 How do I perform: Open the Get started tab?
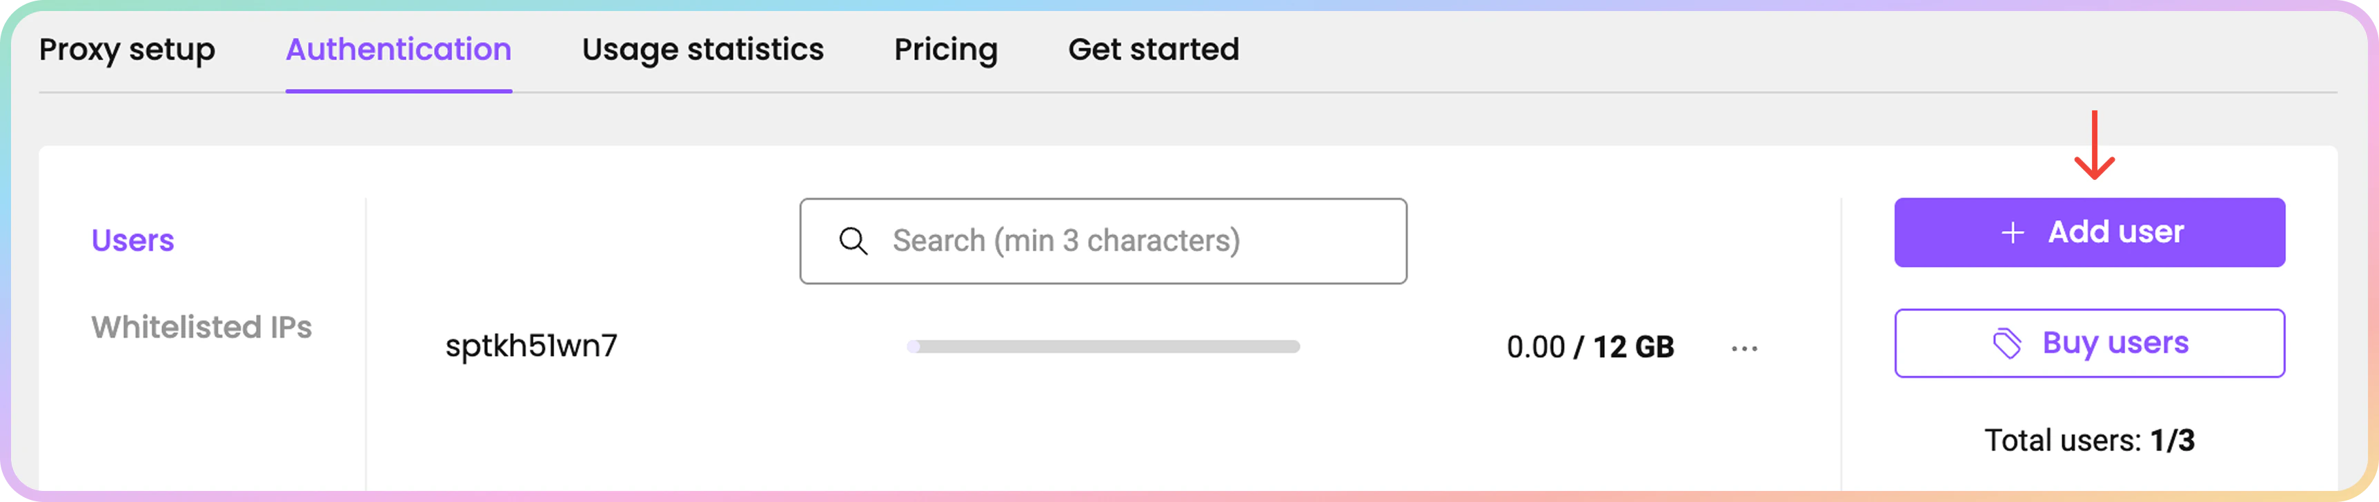(1154, 50)
